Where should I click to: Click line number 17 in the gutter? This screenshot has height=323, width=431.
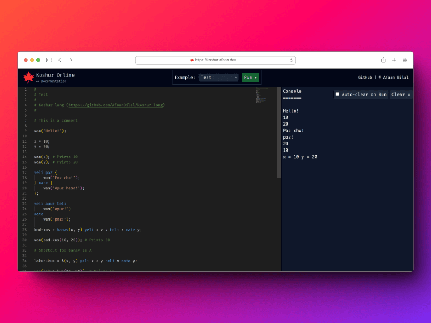(25, 172)
